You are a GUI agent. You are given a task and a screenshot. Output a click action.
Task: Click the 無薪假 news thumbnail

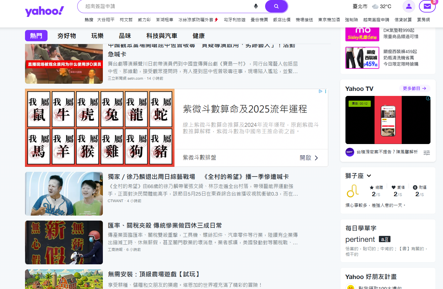(64, 242)
